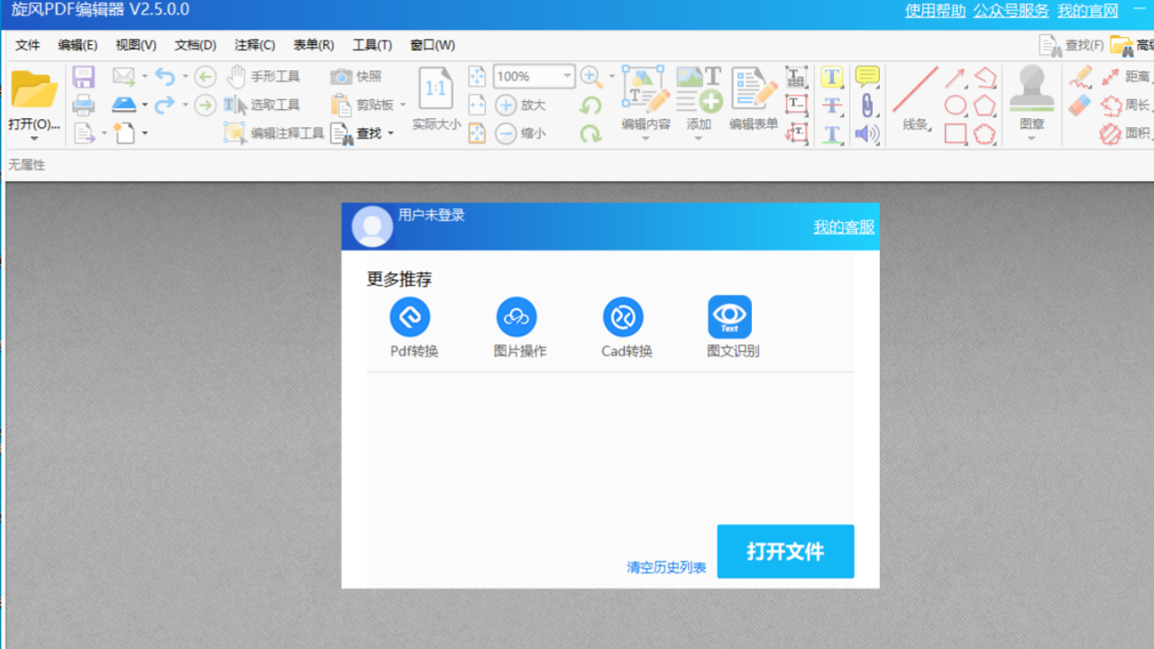
Task: Go to previous view (green left arrow)
Action: pyautogui.click(x=206, y=77)
